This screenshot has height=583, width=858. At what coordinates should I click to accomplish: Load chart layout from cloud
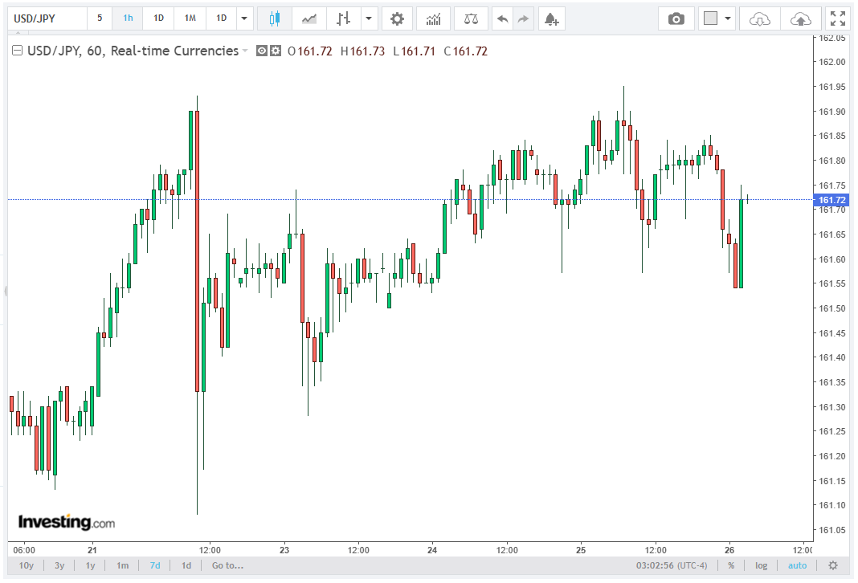coord(759,19)
